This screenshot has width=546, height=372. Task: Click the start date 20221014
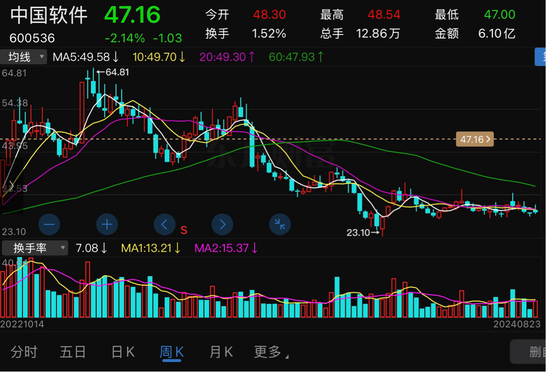point(22,324)
